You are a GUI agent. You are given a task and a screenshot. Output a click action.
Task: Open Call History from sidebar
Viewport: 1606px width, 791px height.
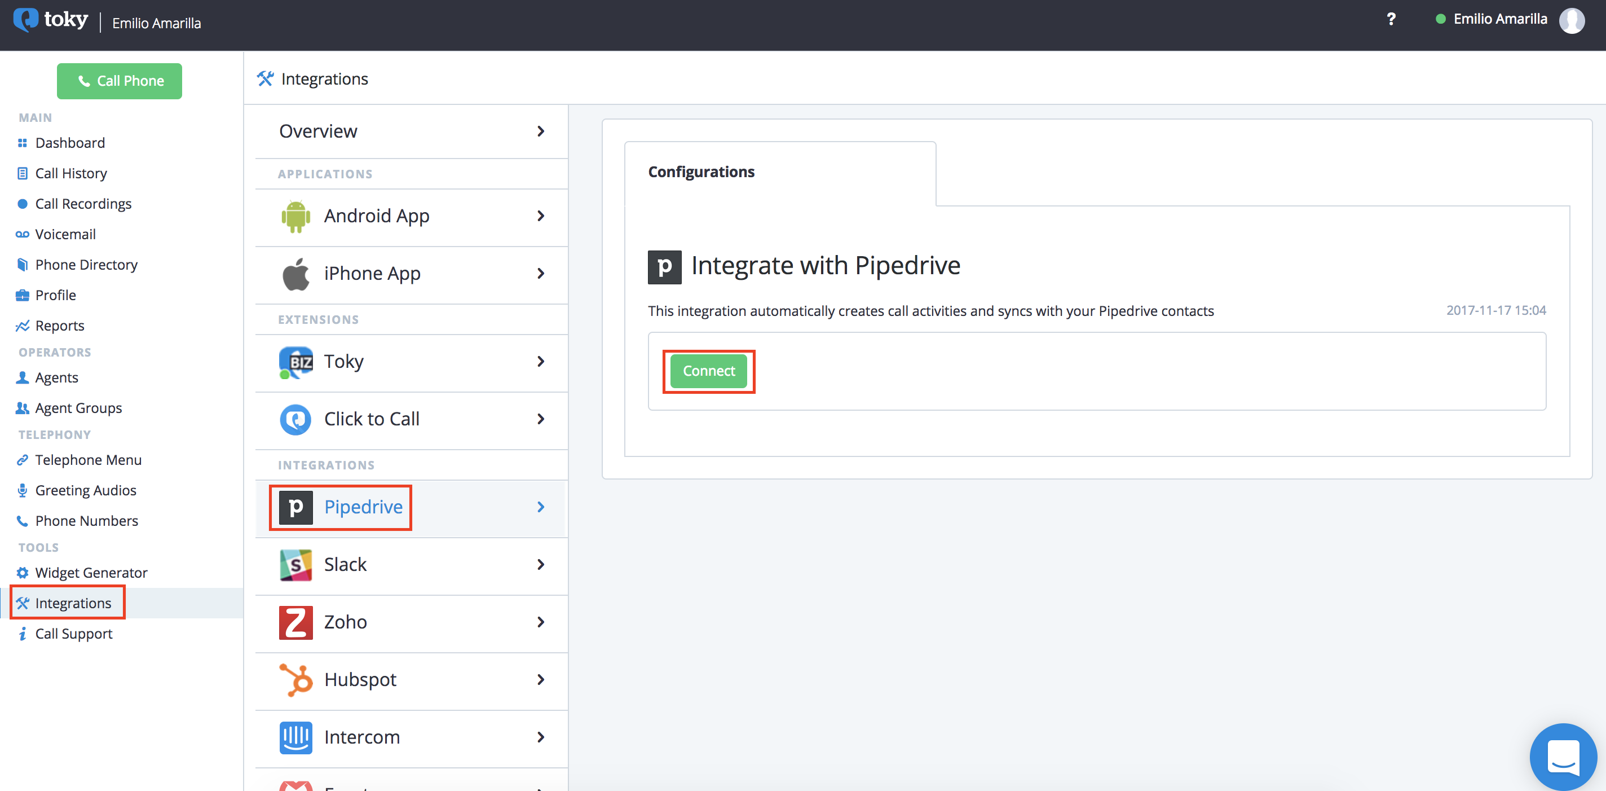(x=70, y=173)
